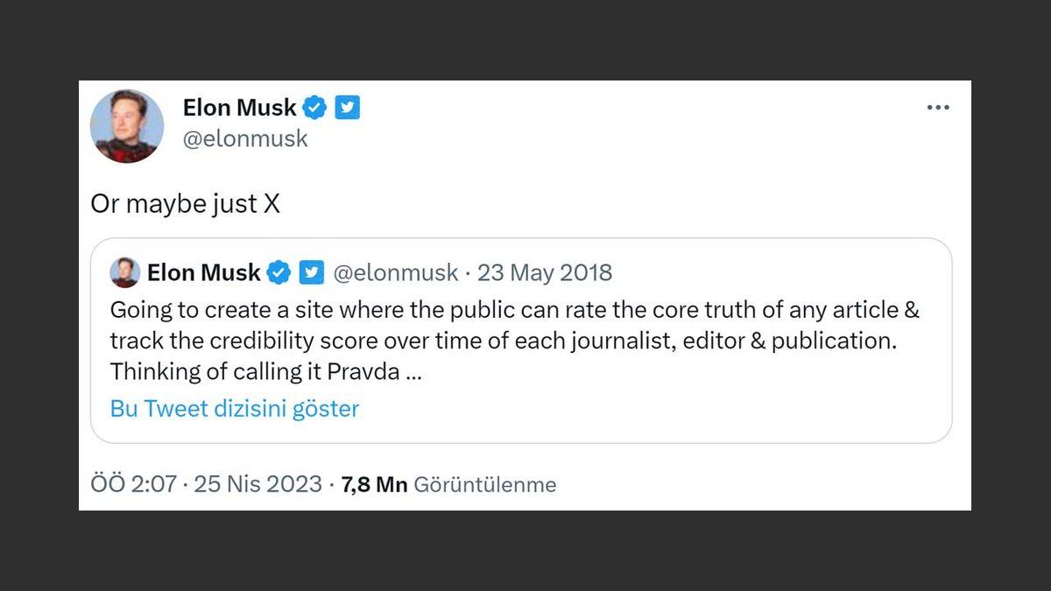Click the Twitter bird icon beside the verified badge

tap(348, 107)
